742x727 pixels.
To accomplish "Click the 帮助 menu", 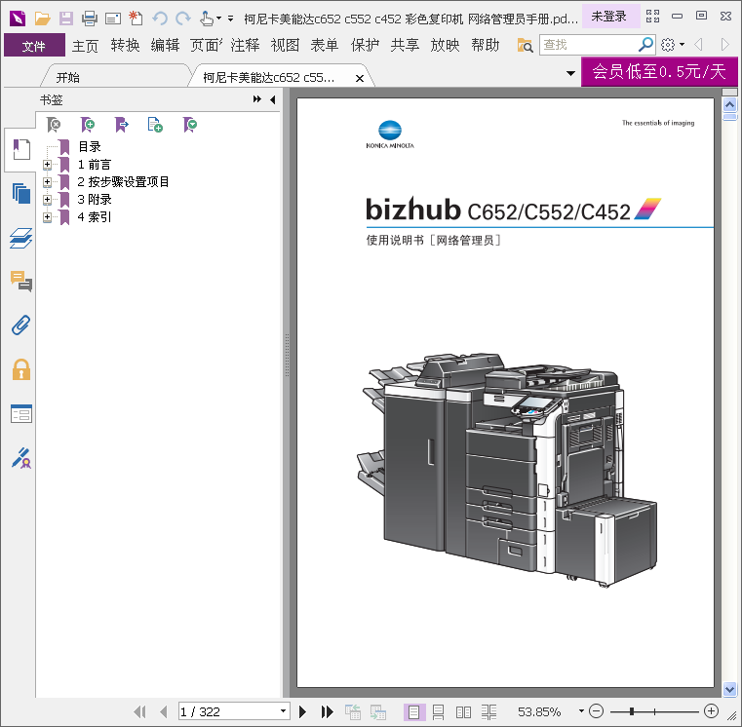I will pos(485,46).
